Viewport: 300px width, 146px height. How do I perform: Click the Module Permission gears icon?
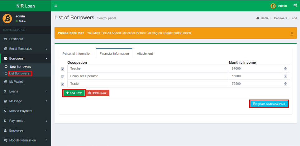coord(6,140)
